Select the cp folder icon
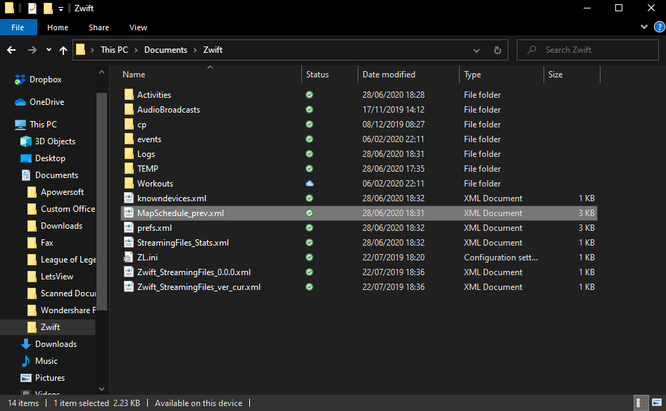The image size is (666, 411). 129,125
